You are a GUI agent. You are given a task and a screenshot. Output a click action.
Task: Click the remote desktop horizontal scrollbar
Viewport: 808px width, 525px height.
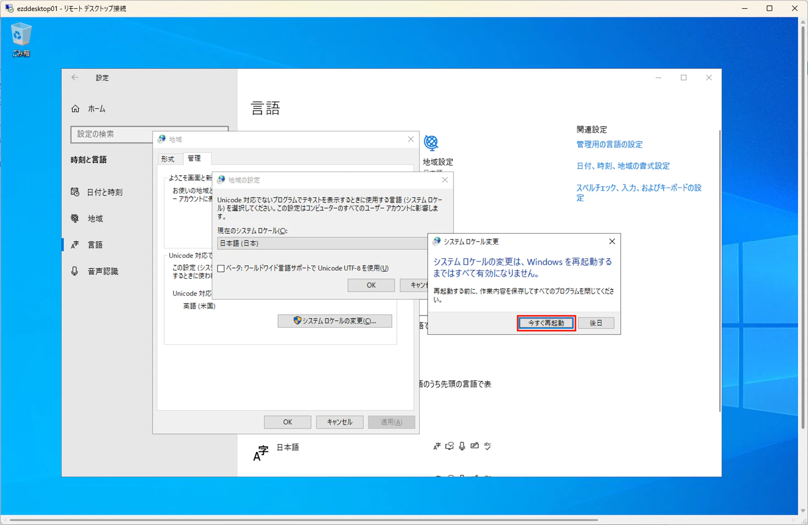click(304, 520)
